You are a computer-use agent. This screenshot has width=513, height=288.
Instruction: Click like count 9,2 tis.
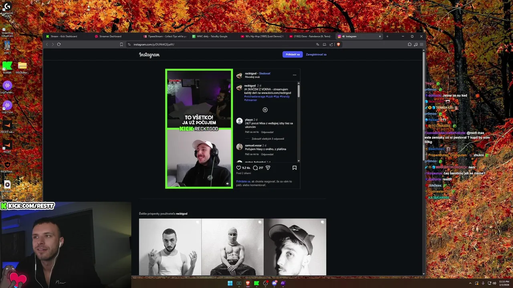point(246,168)
